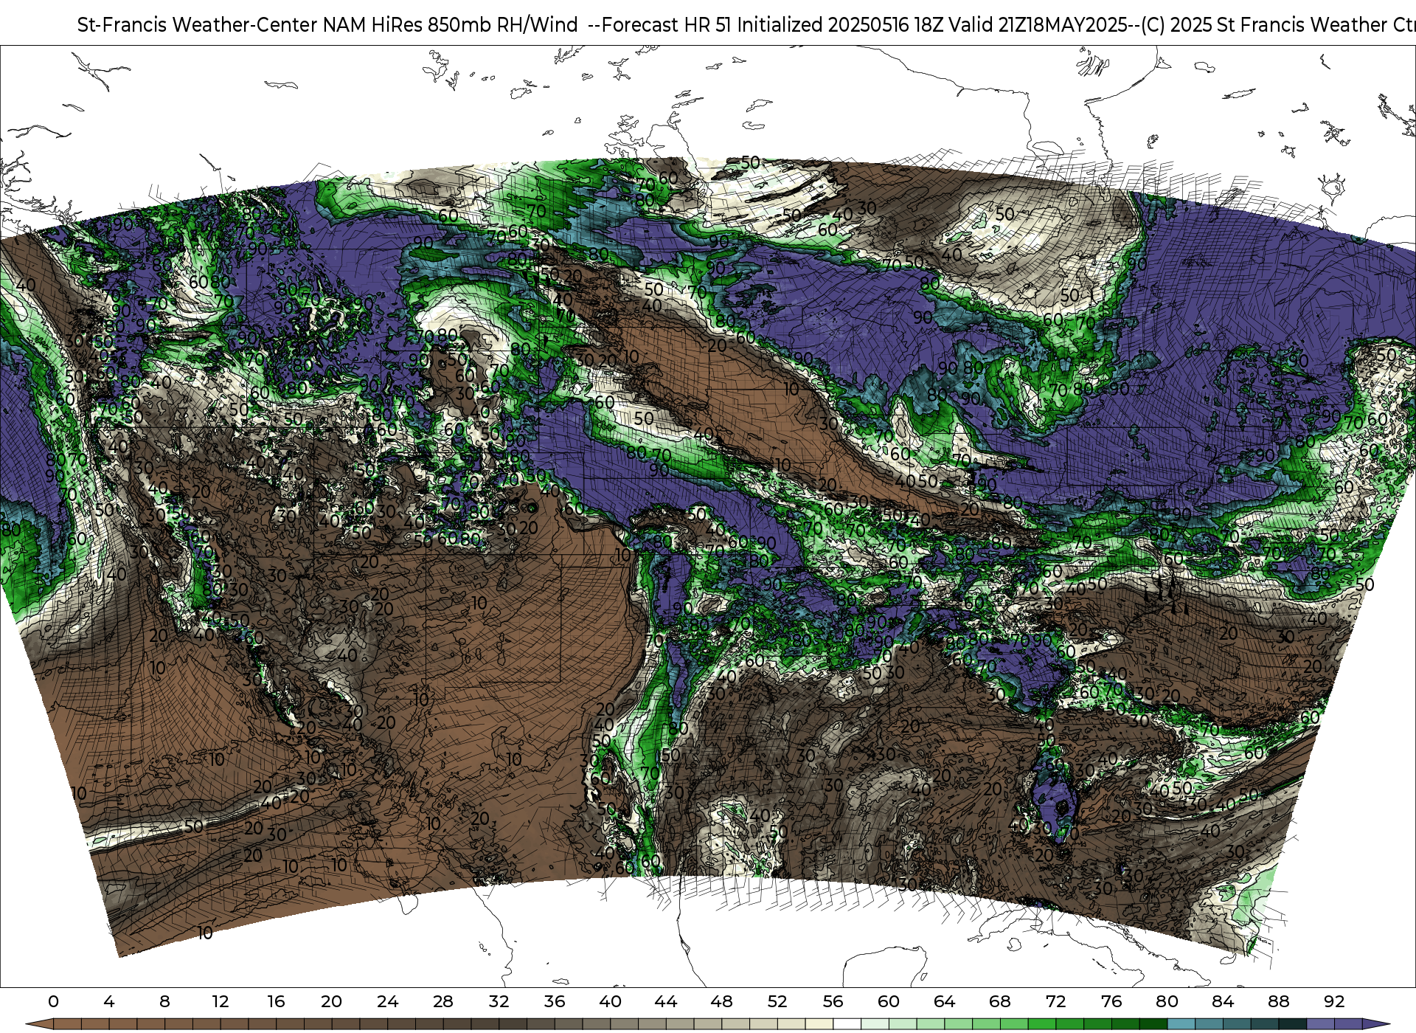Click 'NAM HiRes 850mb RH/Wind' in the title

pyautogui.click(x=451, y=25)
